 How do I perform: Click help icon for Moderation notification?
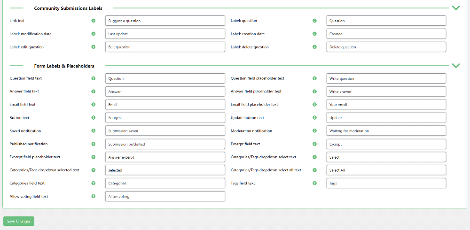[x=314, y=131]
